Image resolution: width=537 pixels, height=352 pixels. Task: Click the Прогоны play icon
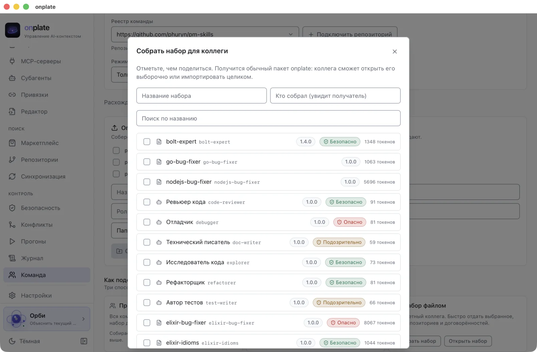click(12, 242)
